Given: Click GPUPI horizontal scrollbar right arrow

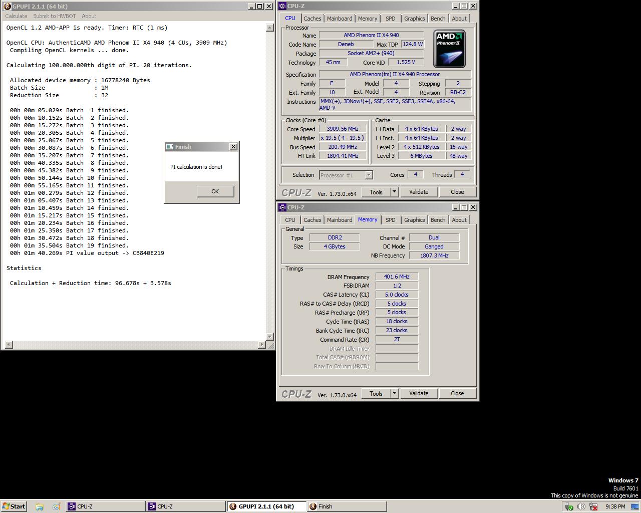Looking at the screenshot, I should coord(261,345).
